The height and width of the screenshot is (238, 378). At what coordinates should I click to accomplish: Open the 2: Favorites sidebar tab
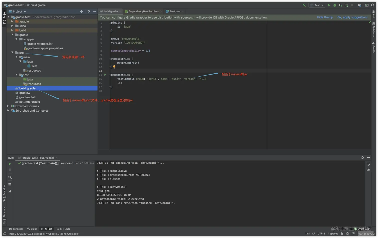coord(4,193)
